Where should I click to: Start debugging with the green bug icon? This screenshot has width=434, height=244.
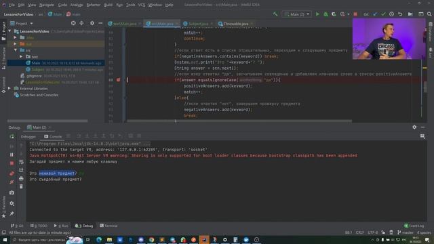pyautogui.click(x=325, y=14)
